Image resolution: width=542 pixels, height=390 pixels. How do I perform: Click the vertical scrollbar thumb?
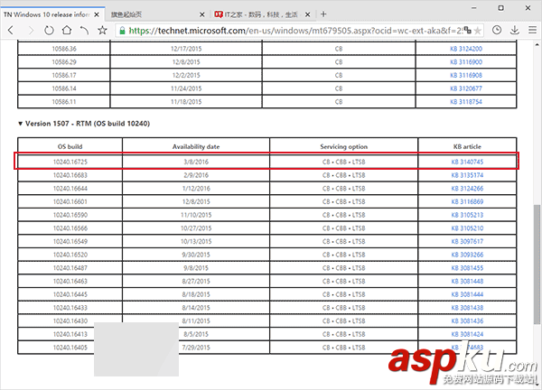[x=537, y=265]
